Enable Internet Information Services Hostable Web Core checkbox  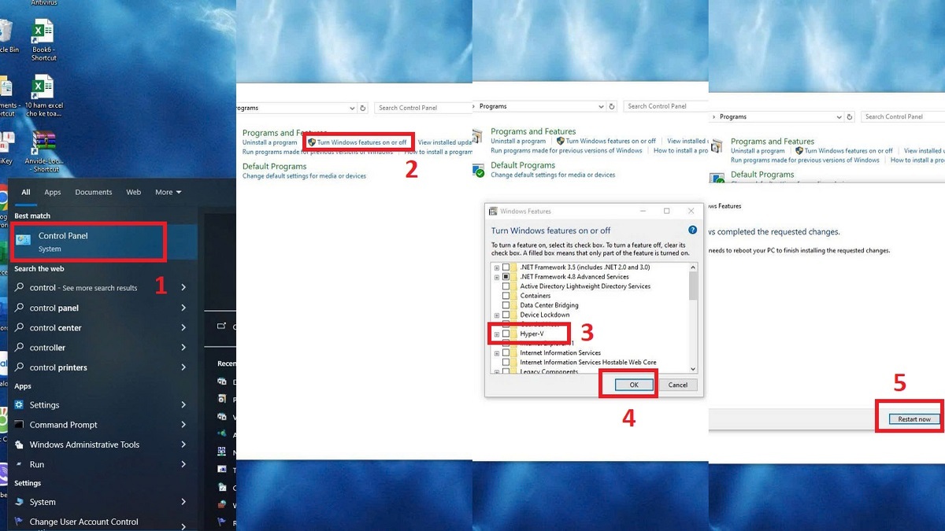pos(506,363)
